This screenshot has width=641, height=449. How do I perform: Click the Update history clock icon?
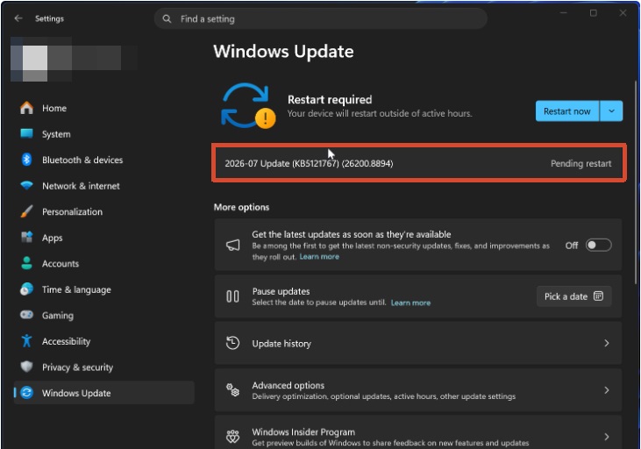tap(232, 343)
